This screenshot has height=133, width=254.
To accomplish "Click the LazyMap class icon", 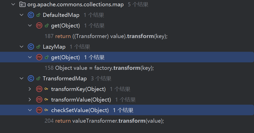I will tap(31, 47).
